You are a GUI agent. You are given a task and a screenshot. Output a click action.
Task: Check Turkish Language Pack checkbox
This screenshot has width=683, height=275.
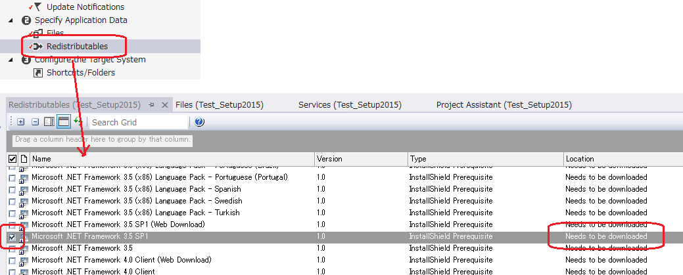[x=12, y=213]
